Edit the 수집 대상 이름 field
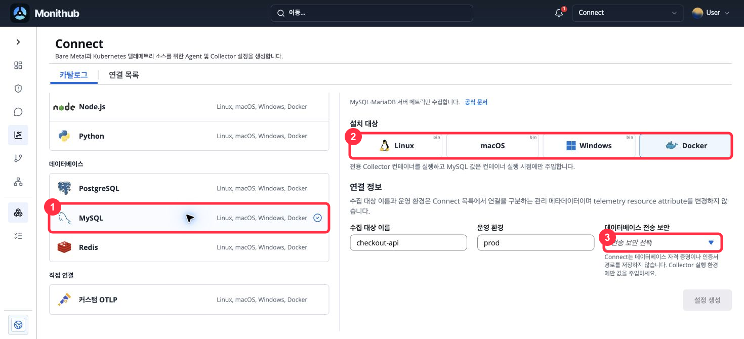This screenshot has width=744, height=339. pos(408,242)
